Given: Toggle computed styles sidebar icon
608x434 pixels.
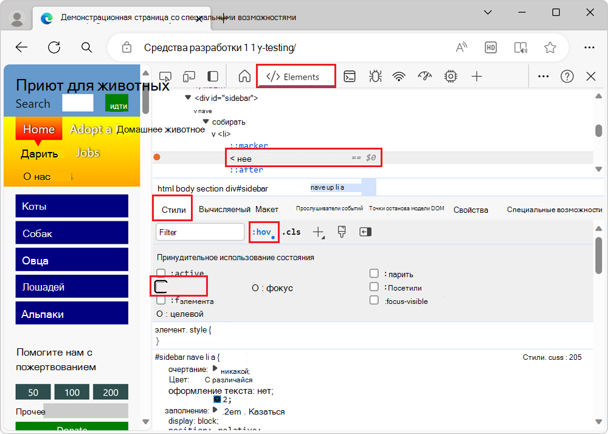Looking at the screenshot, I should point(365,232).
